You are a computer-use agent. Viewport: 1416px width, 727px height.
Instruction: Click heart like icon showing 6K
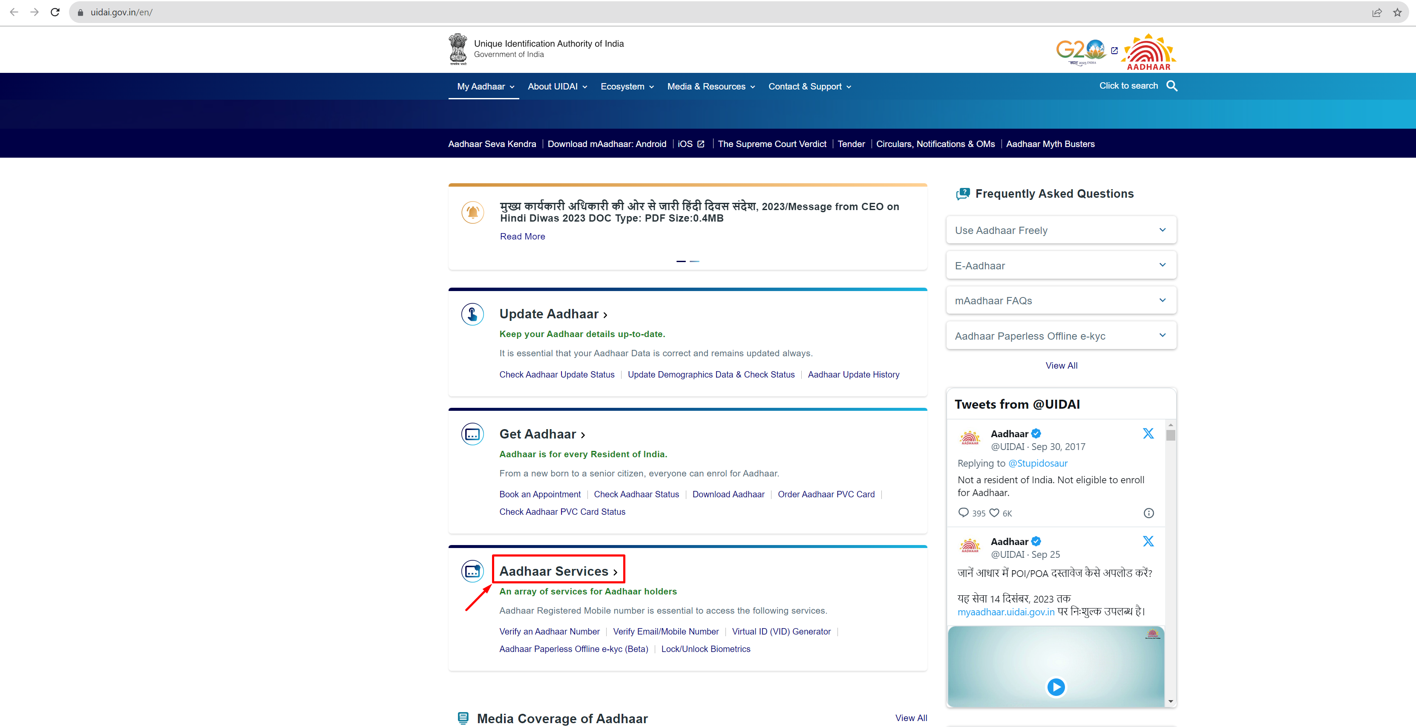coord(994,513)
